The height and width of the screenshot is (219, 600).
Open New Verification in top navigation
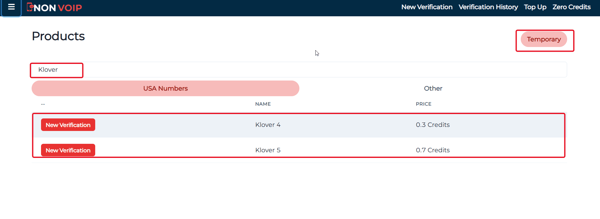[x=427, y=7]
